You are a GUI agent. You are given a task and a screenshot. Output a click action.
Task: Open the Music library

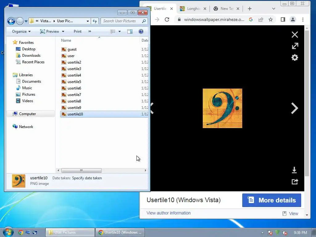[27, 88]
